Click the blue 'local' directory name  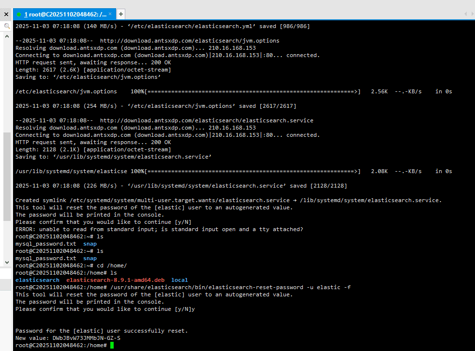coord(179,280)
